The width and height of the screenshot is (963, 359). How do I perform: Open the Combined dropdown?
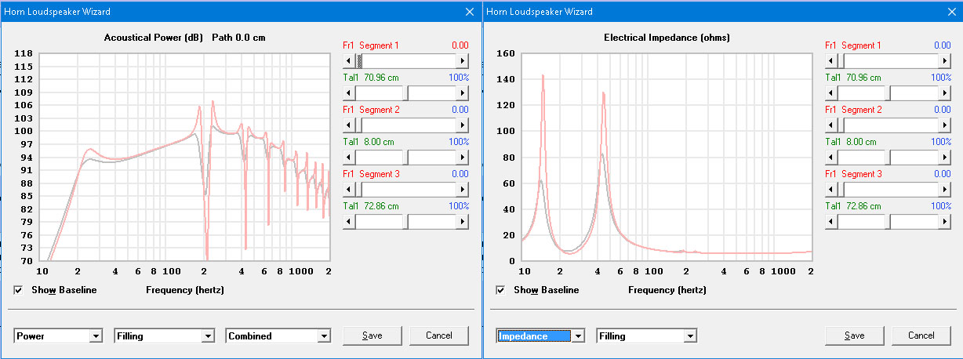pos(278,335)
